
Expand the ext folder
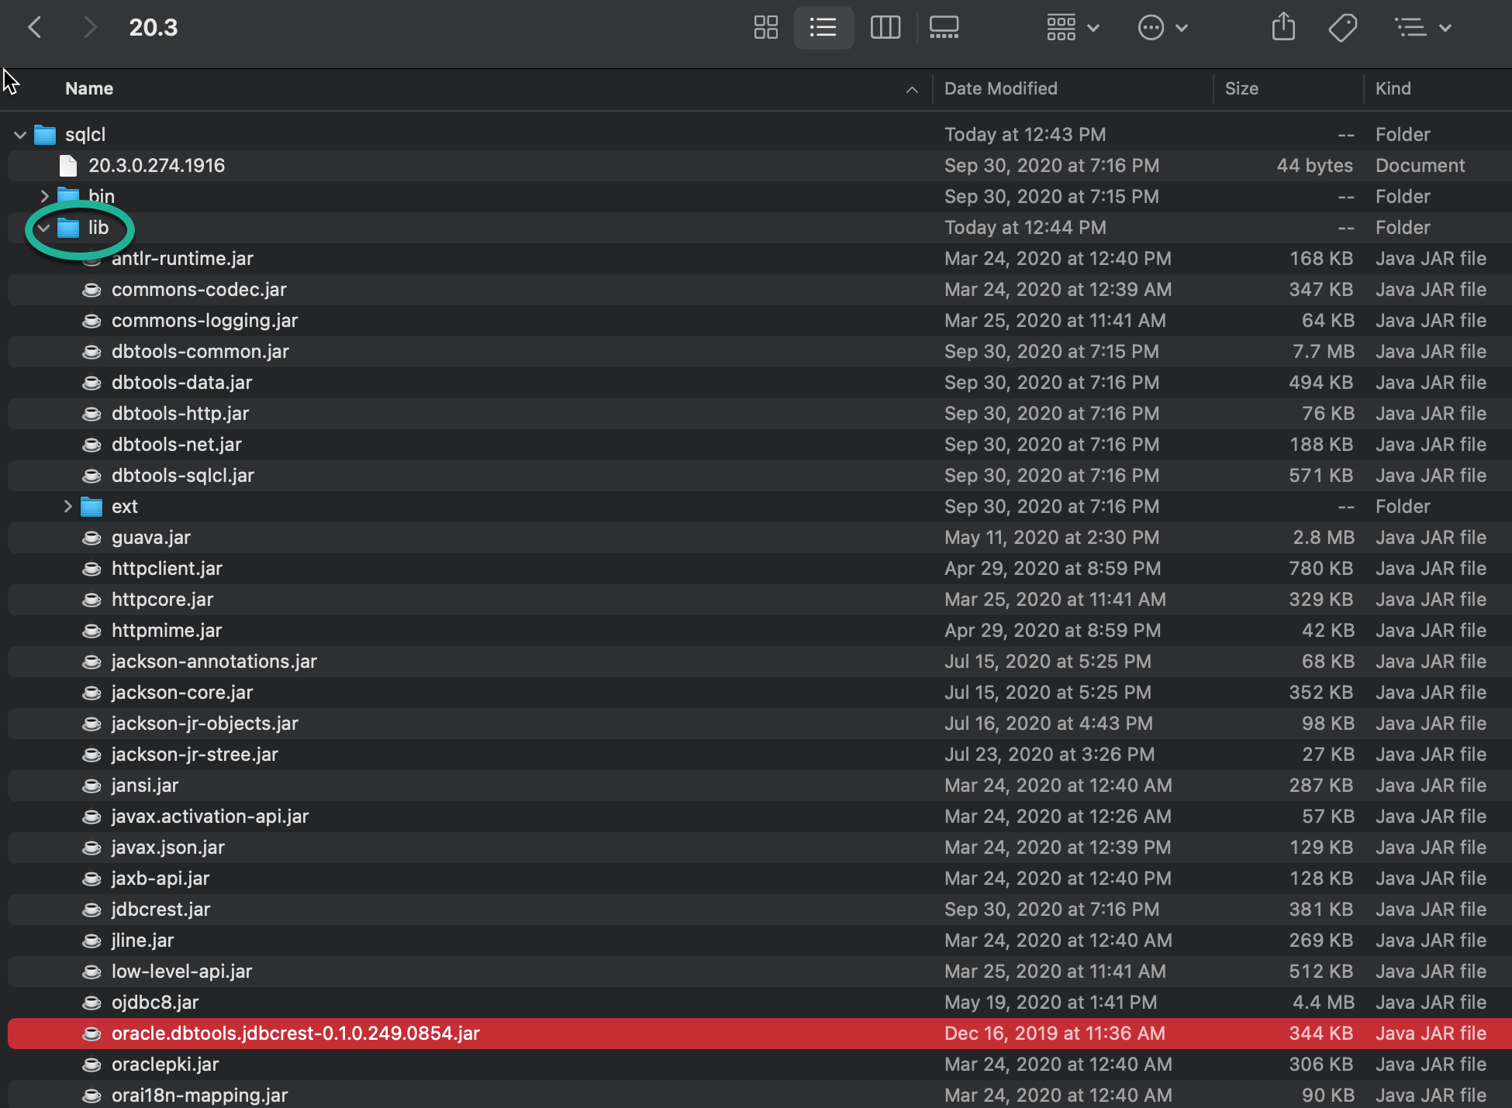(x=67, y=507)
